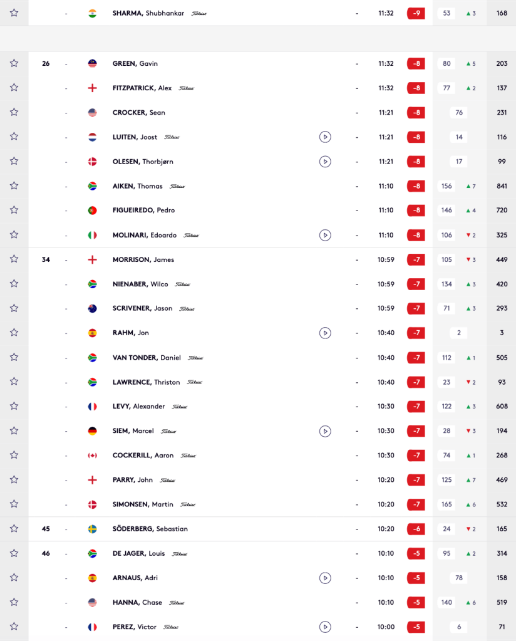Favorite Jon Rahm with the star icon
This screenshot has width=516, height=641.
(x=14, y=333)
